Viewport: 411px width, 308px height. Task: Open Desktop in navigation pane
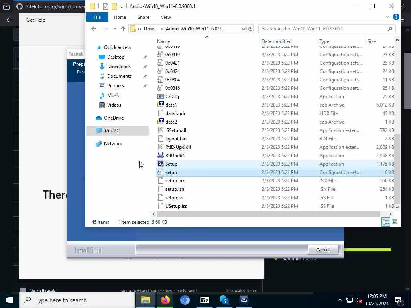tap(116, 57)
